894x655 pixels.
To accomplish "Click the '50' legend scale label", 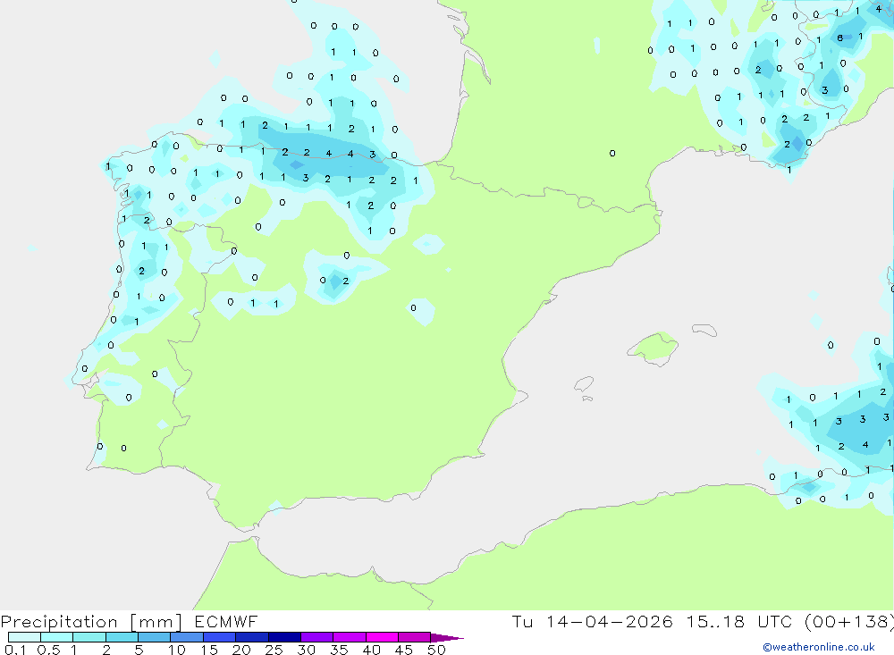I will click(436, 650).
